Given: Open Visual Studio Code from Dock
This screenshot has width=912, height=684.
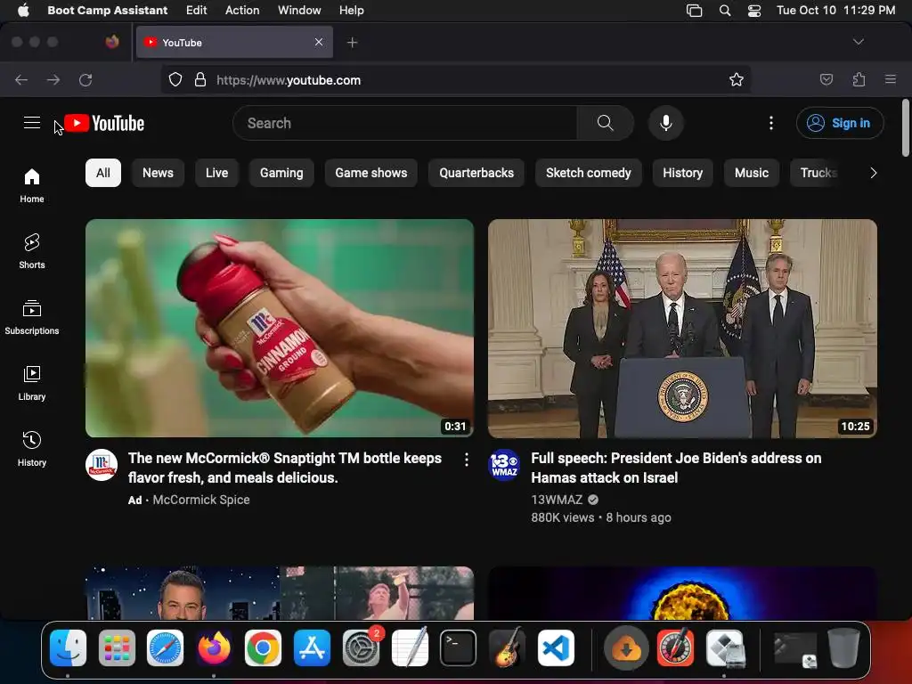Looking at the screenshot, I should coord(556,647).
